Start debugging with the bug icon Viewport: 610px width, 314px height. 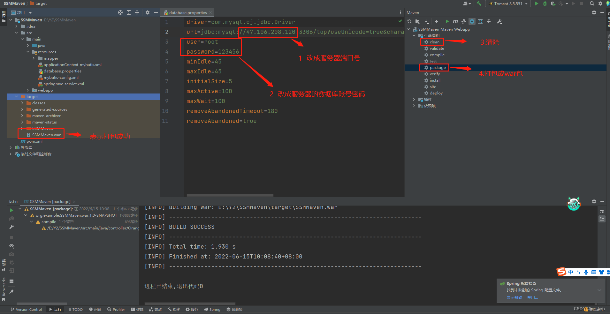pyautogui.click(x=545, y=4)
